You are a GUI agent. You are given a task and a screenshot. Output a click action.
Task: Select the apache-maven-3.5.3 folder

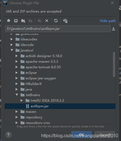pos(60,62)
